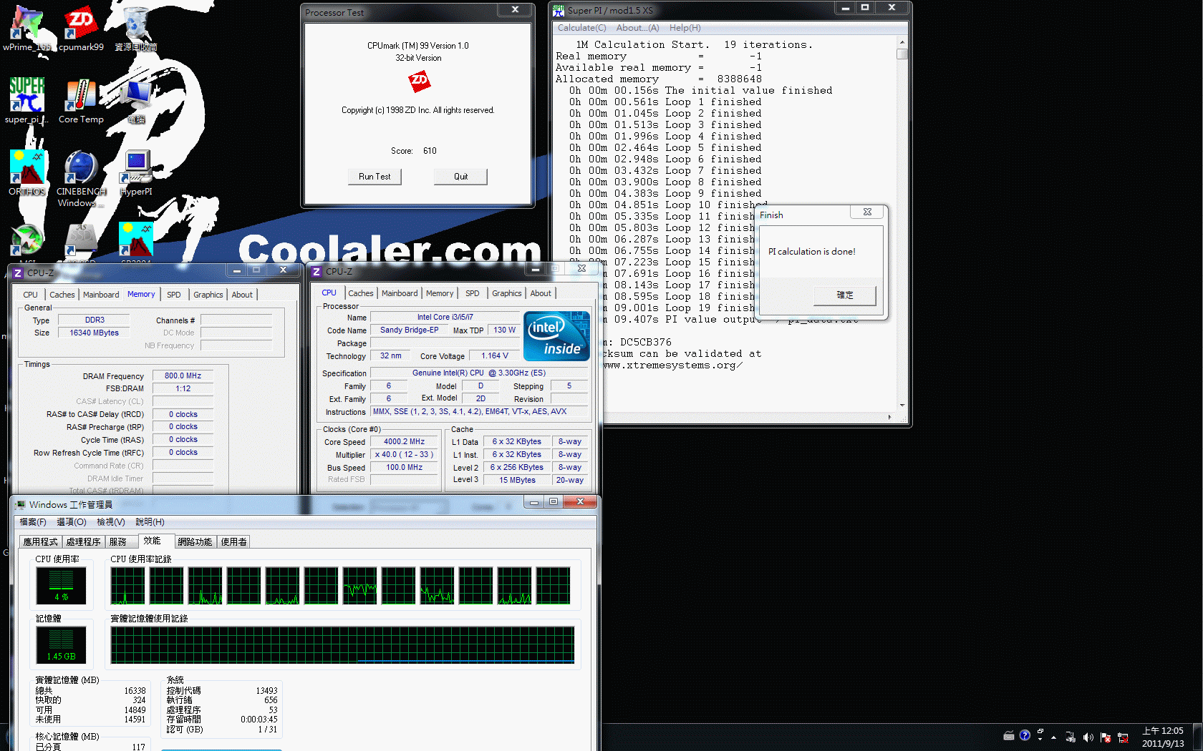Screen dimensions: 1203x751
Task: Open SPD tab in right CPU-Z window
Action: click(472, 293)
